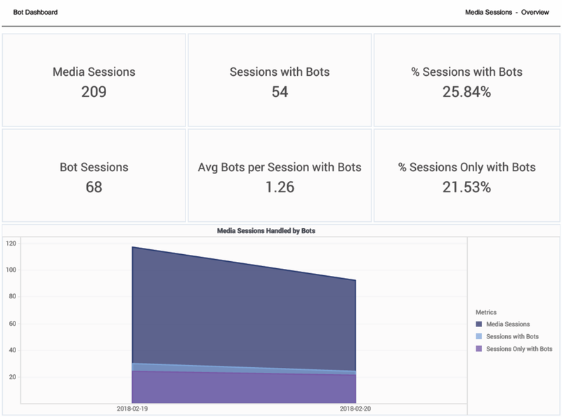Image resolution: width=562 pixels, height=417 pixels.
Task: Click the 2018-02-19 x-axis date label
Action: [x=131, y=409]
